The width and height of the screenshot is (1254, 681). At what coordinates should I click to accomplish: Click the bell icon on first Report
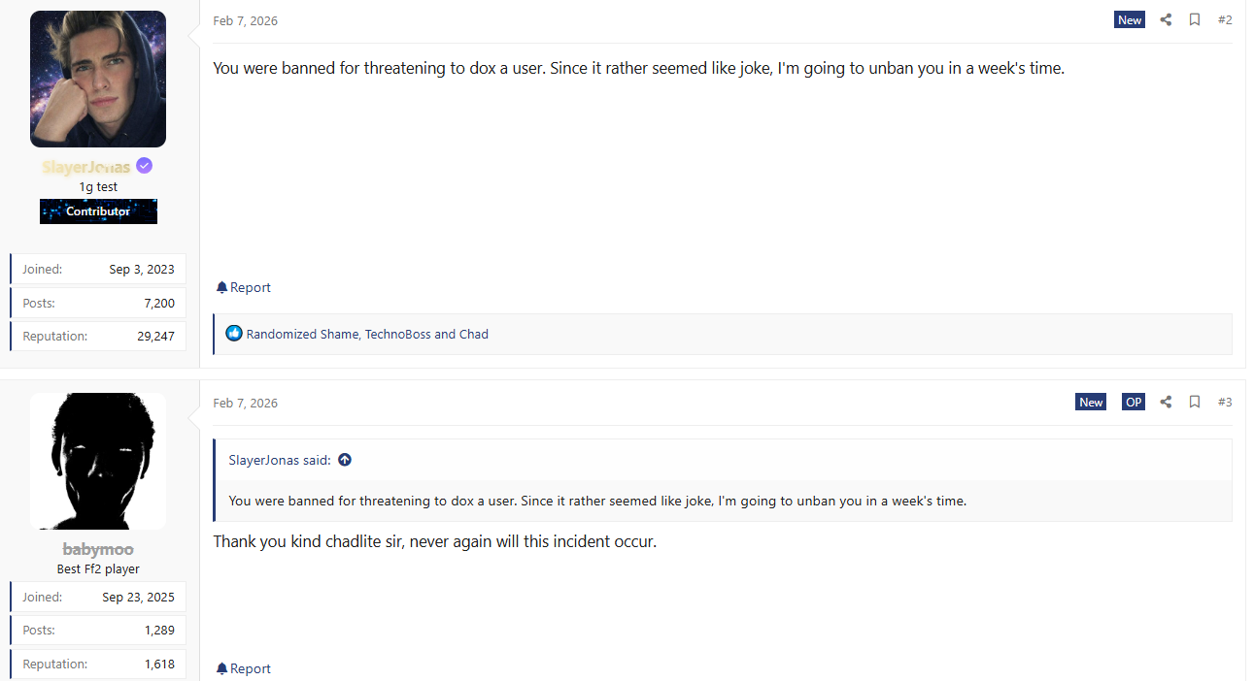pos(221,287)
